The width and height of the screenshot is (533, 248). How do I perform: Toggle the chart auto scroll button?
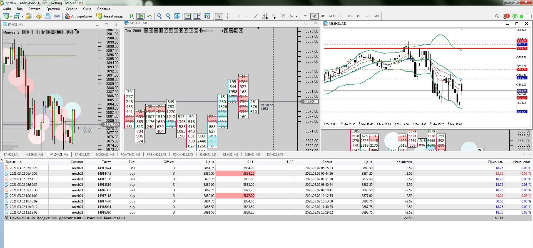[x=188, y=16]
